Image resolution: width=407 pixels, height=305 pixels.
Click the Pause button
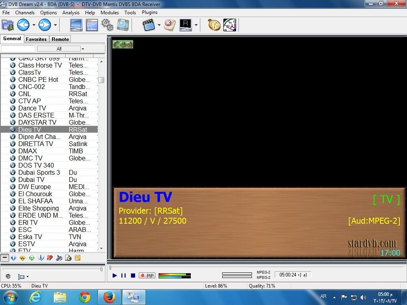point(124,276)
